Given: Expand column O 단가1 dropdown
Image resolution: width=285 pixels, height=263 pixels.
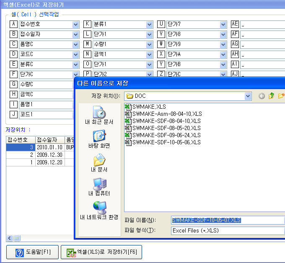Looking at the screenshot, I should [x=149, y=64].
